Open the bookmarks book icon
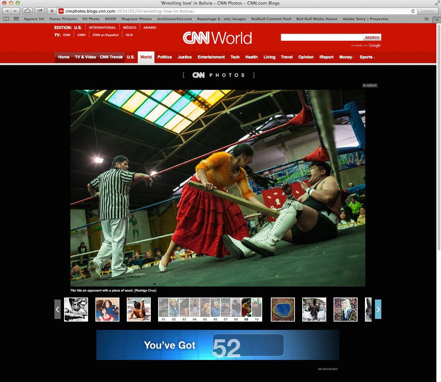441x382 pixels. (6, 19)
